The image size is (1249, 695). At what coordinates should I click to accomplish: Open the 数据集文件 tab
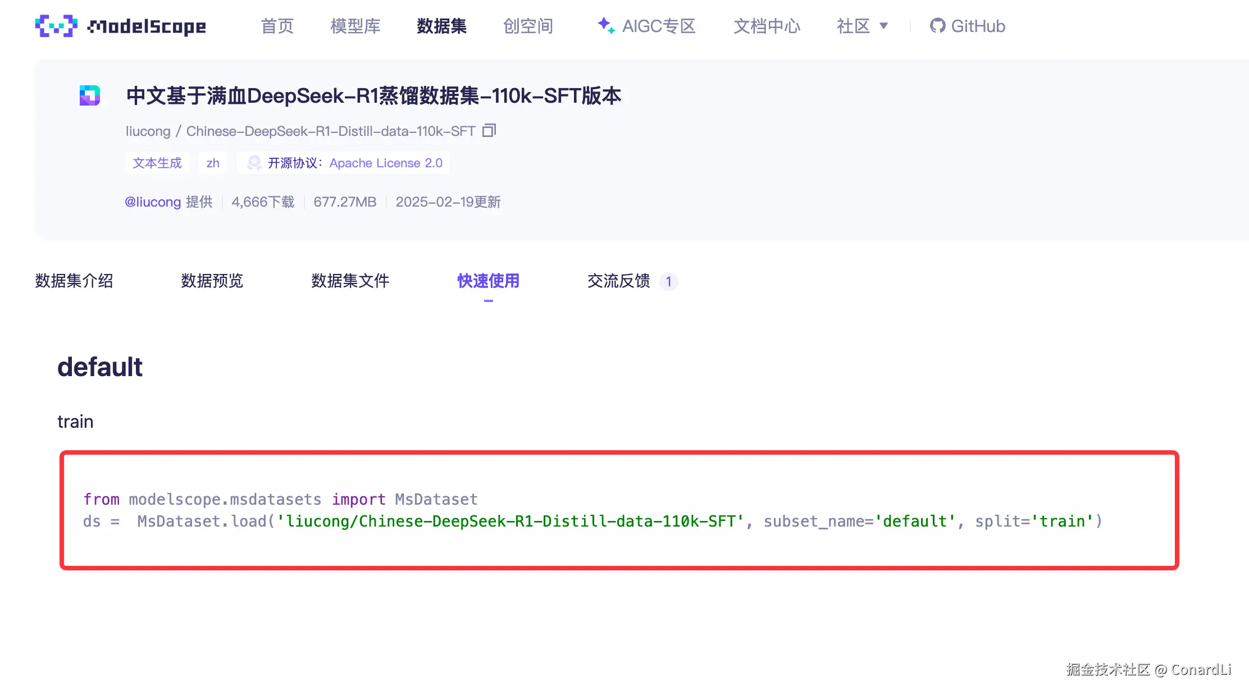(x=350, y=281)
